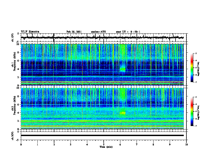This screenshot has width=210, height=162.
Task: Select the "start UT = 0:50:1" text
Action: [128, 32]
